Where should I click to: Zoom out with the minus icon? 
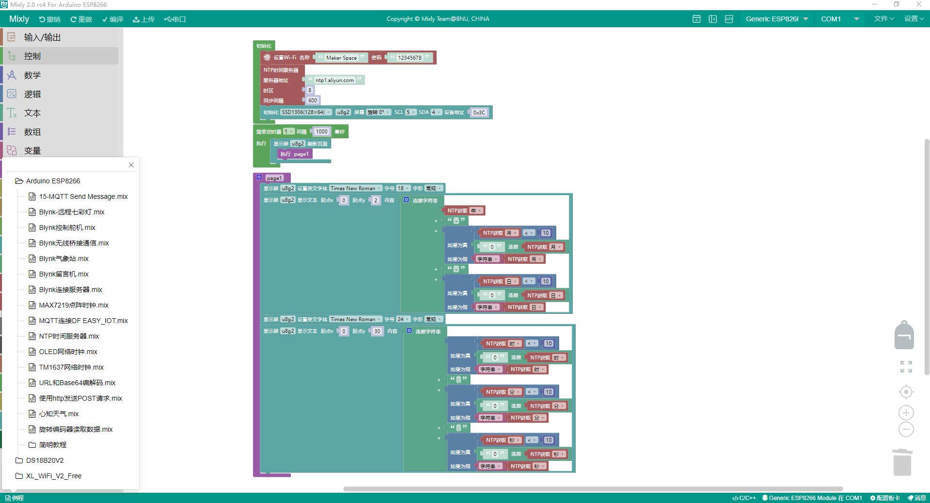coord(906,429)
